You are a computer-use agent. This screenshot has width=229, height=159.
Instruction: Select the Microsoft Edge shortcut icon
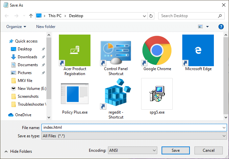pos(198,50)
